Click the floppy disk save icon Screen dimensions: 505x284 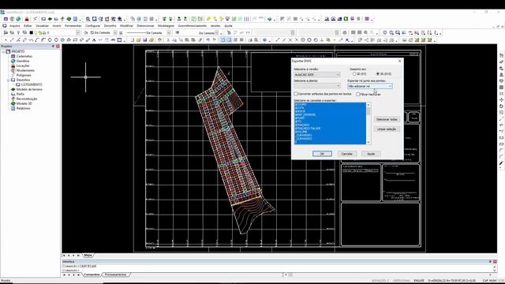(145, 40)
